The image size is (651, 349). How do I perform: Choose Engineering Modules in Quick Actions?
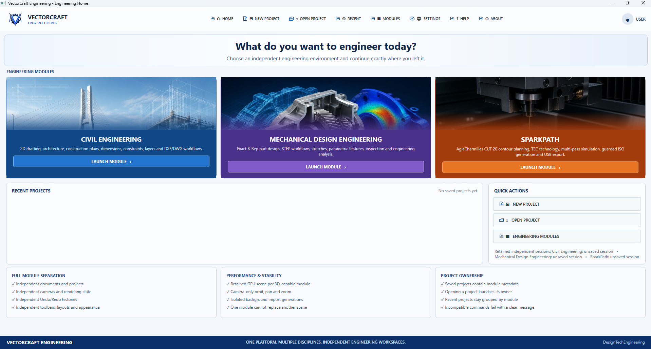tap(567, 236)
